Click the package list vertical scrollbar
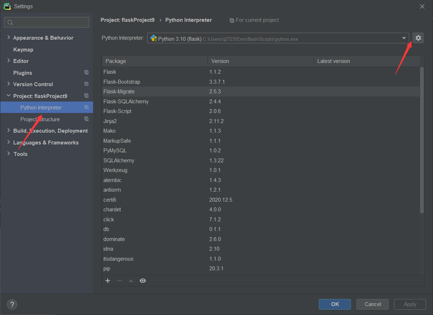Viewport: 433px width, 315px height. (422, 139)
